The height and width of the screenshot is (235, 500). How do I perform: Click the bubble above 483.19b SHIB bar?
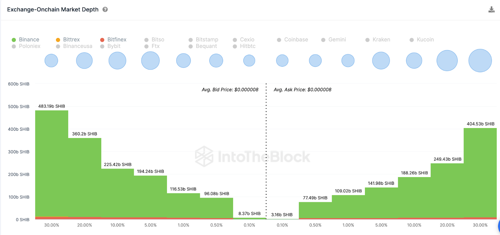tap(51, 60)
